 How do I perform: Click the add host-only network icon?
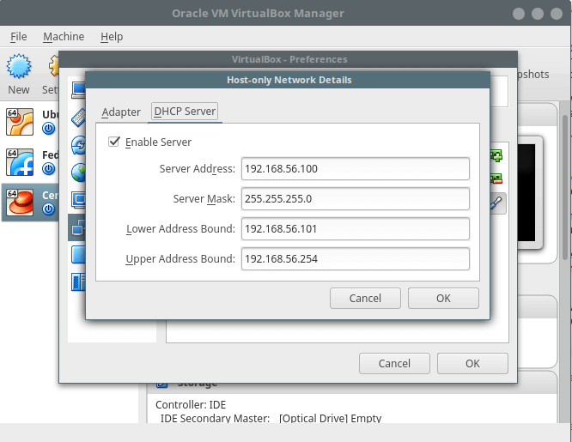tap(496, 155)
